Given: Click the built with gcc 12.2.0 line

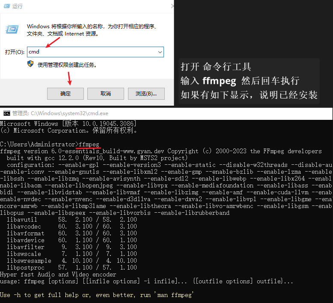Looking at the screenshot, I should [97, 158].
